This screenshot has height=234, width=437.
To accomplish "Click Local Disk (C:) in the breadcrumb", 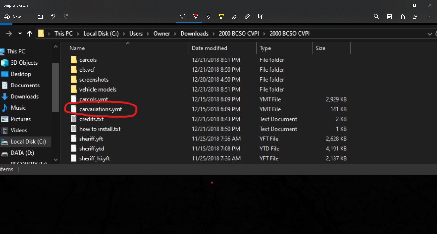I will point(101,33).
